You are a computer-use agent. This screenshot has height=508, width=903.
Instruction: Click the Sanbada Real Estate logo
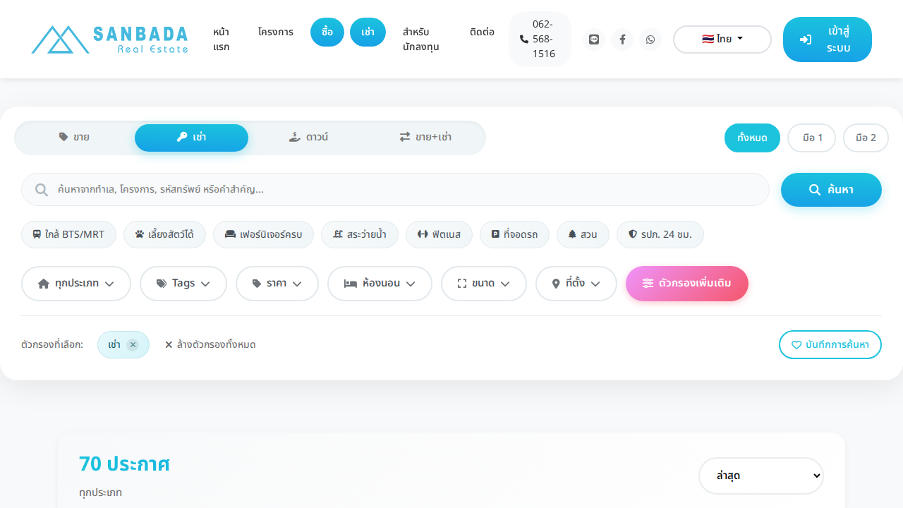tap(110, 40)
